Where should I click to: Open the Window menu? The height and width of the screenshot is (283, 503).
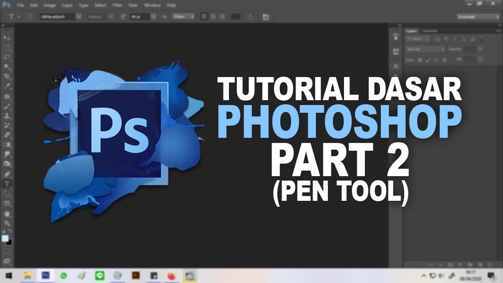coord(152,6)
